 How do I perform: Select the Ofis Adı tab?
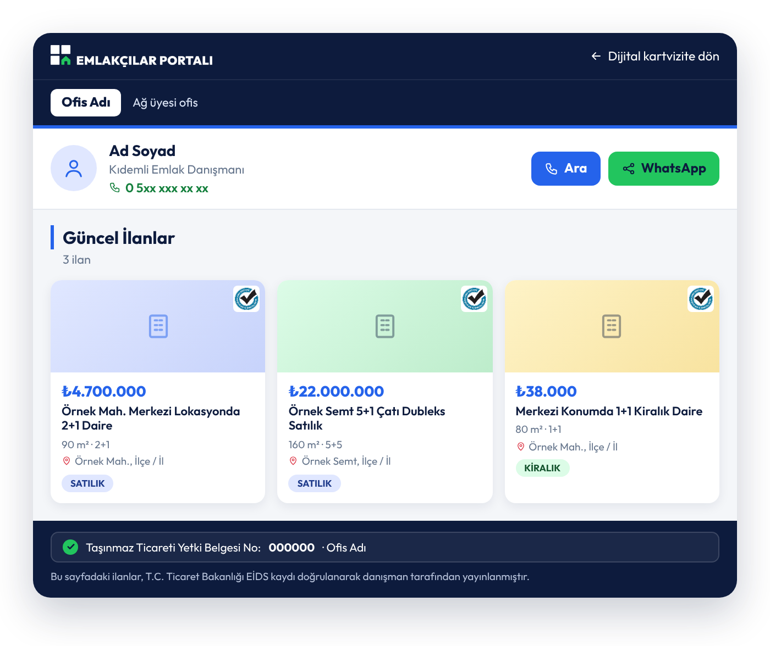click(86, 103)
